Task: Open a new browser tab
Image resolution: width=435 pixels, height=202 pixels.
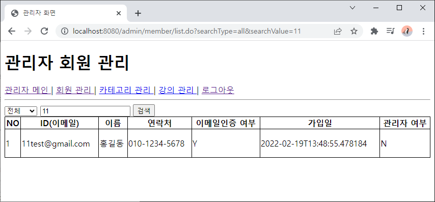Action: (x=138, y=13)
